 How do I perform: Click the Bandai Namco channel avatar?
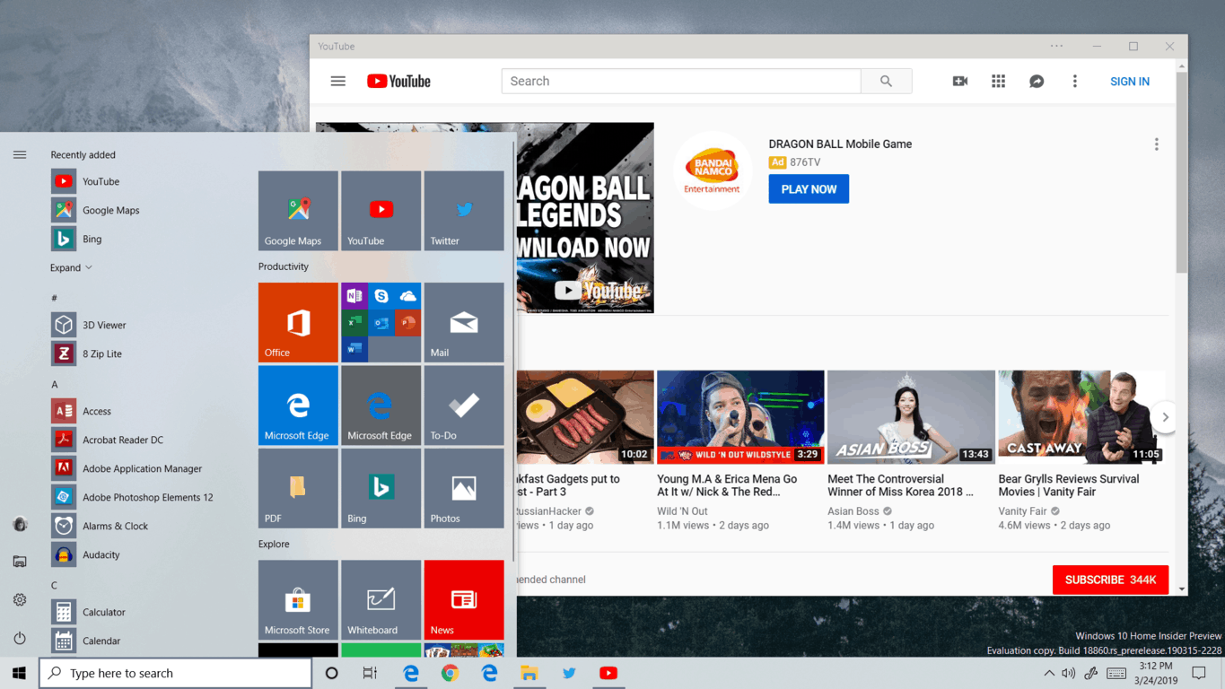click(x=713, y=170)
